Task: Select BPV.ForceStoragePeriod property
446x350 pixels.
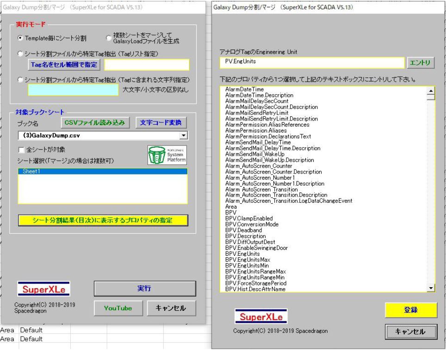Action: pyautogui.click(x=256, y=284)
